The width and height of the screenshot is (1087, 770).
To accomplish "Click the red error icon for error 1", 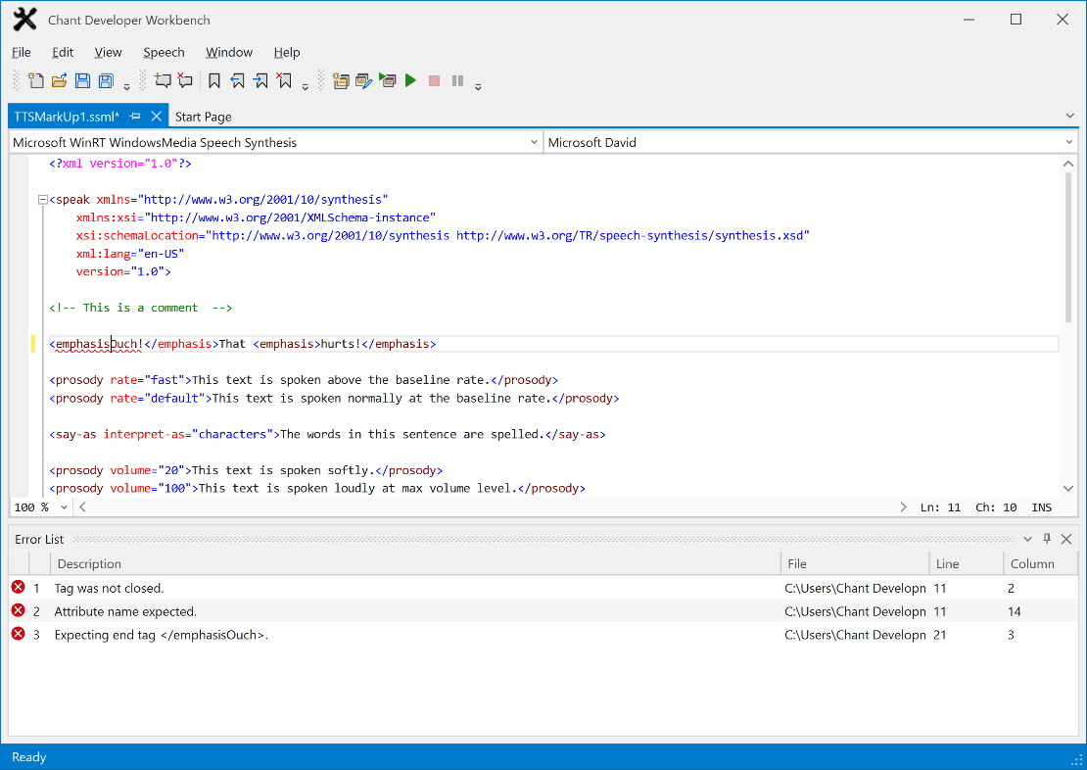I will (19, 588).
